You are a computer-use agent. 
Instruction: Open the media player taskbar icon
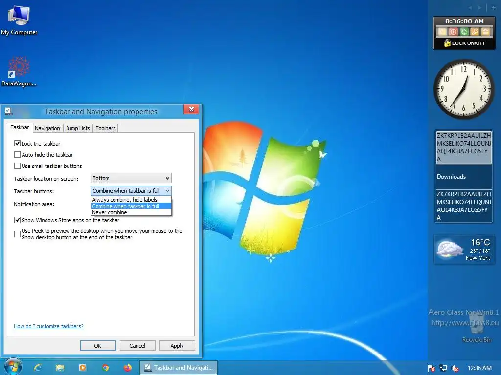pos(82,368)
